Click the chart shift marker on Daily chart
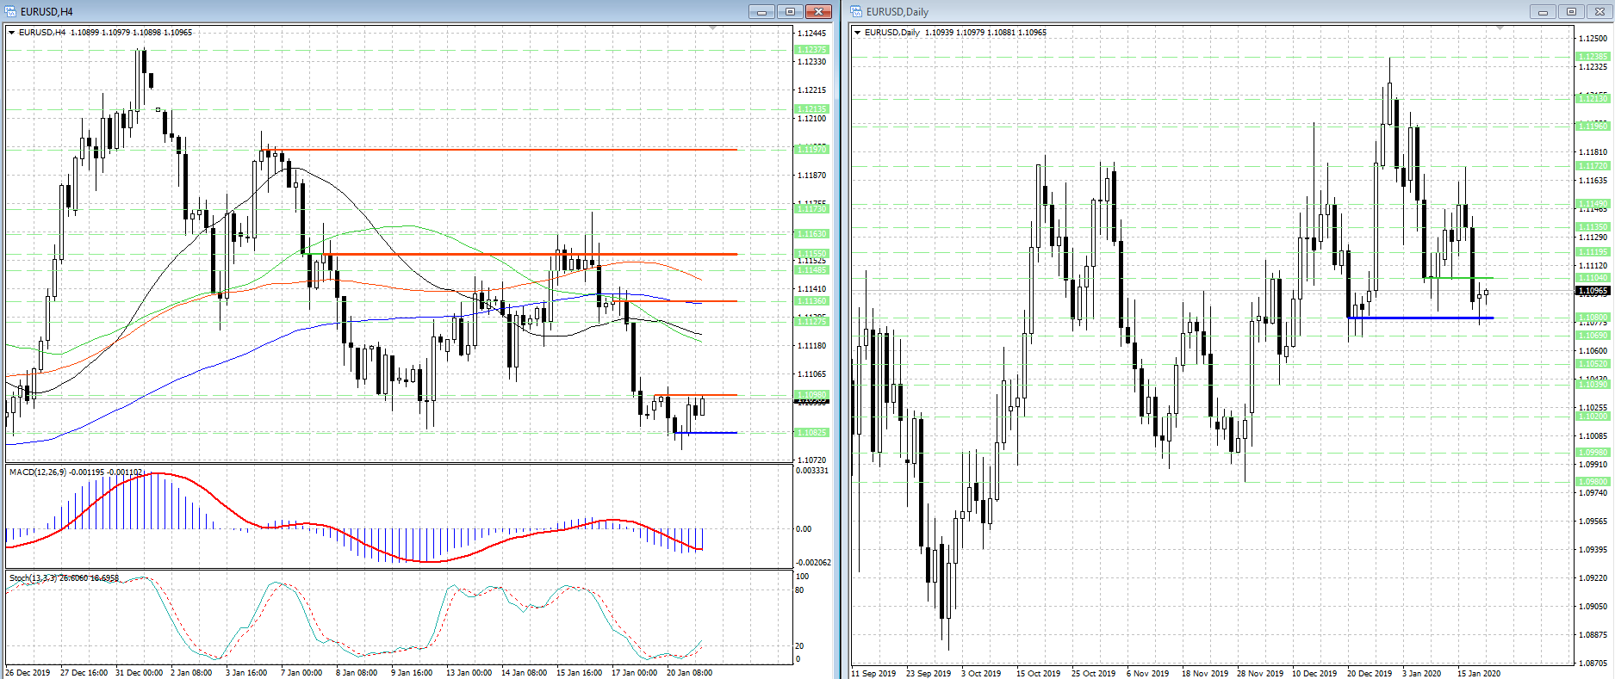 1500,28
